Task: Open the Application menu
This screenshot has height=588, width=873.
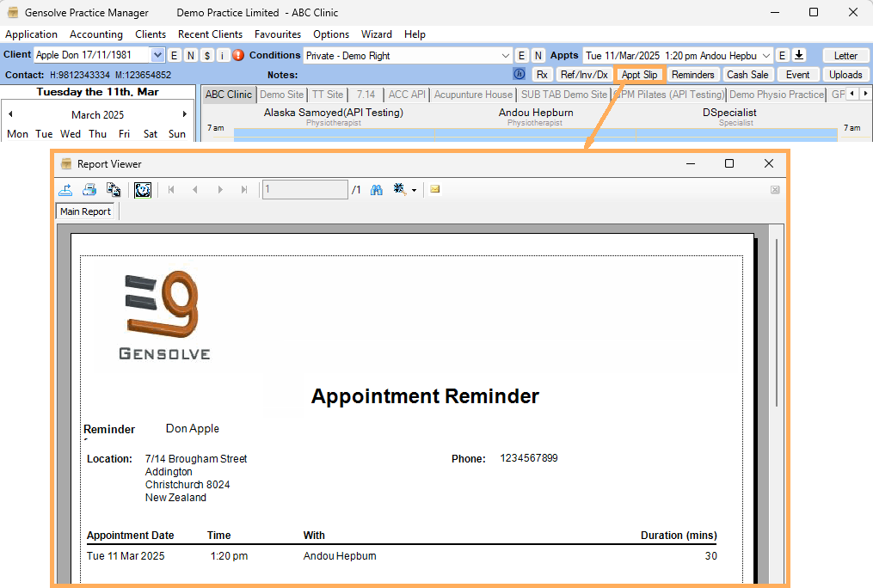Action: coord(31,34)
